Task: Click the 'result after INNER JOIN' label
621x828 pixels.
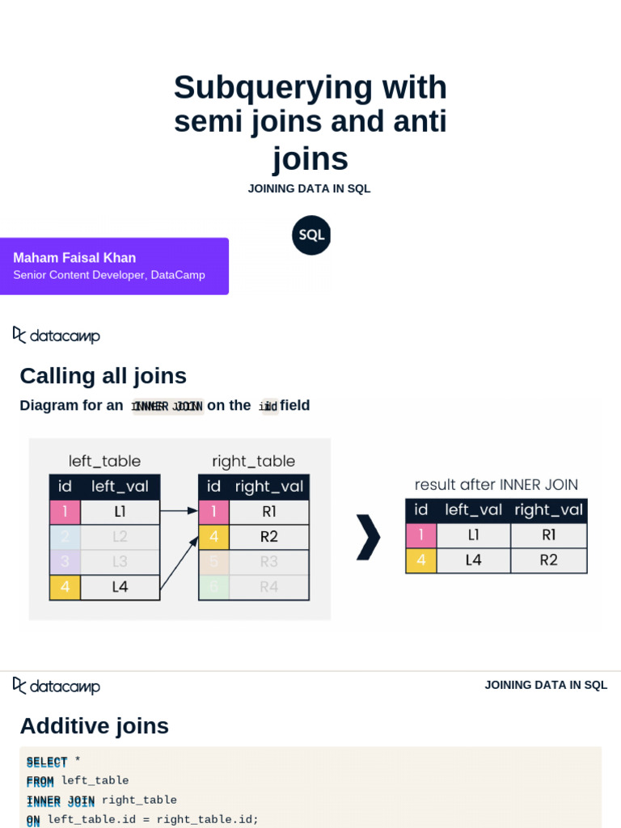Action: pyautogui.click(x=496, y=484)
